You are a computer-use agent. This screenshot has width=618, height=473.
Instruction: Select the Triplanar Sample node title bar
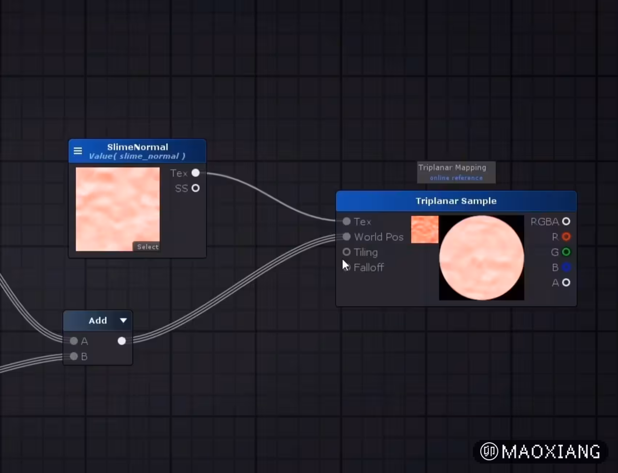456,201
